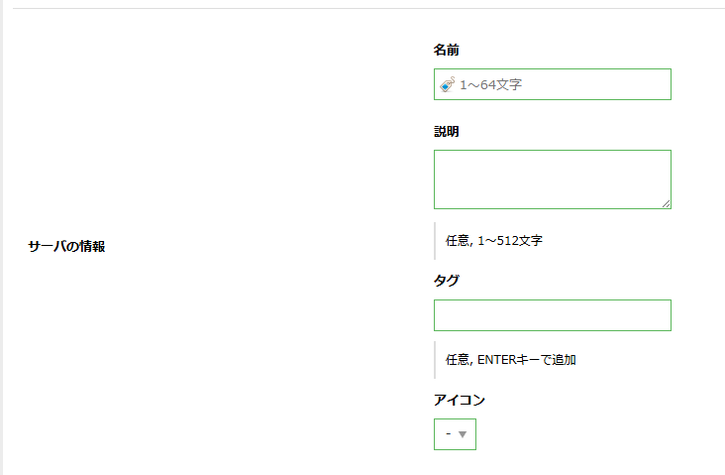Click the horizontal divider line above the form
This screenshot has height=475, width=725.
click(362, 8)
